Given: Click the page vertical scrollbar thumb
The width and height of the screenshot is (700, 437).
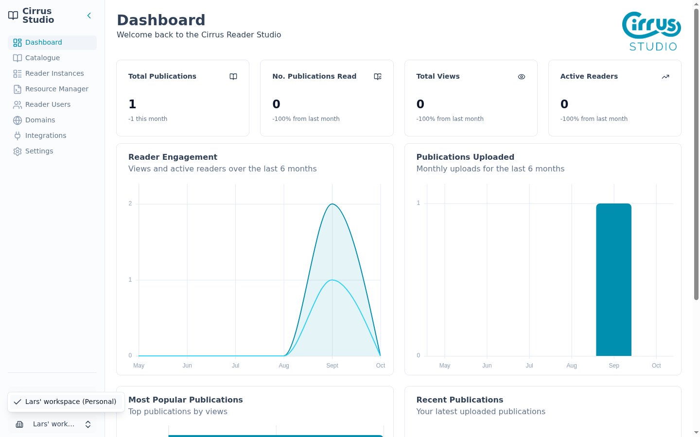Looking at the screenshot, I should (696, 155).
